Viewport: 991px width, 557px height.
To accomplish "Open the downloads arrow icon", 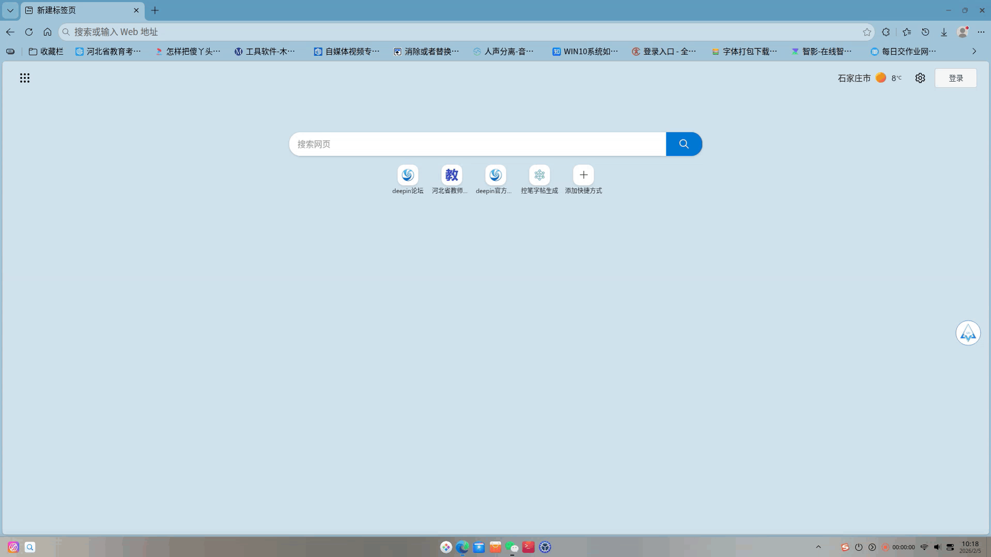I will [944, 32].
